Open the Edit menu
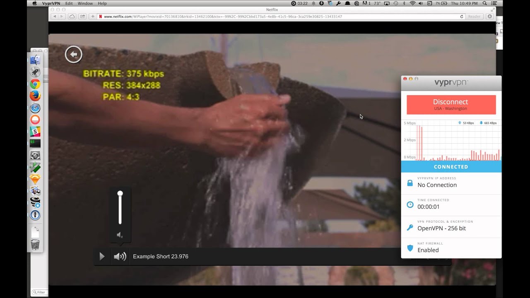The width and height of the screenshot is (530, 298). [x=69, y=3]
